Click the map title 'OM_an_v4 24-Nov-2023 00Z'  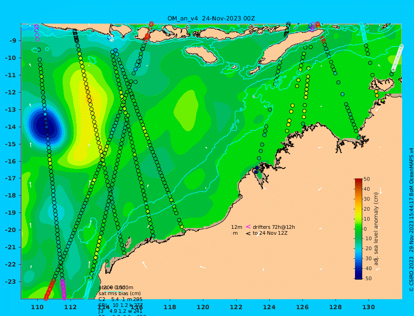pos(211,19)
